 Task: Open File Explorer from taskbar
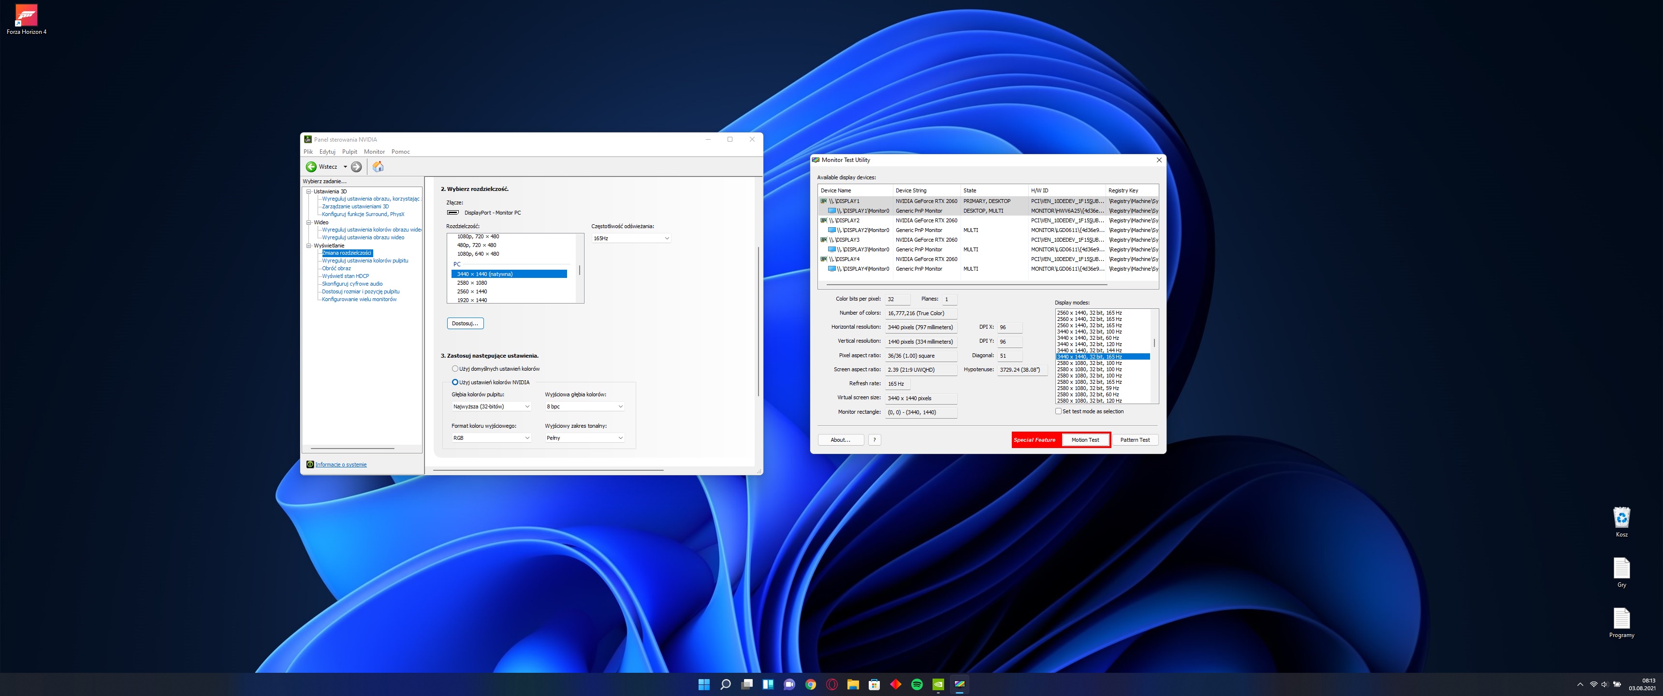(x=853, y=684)
